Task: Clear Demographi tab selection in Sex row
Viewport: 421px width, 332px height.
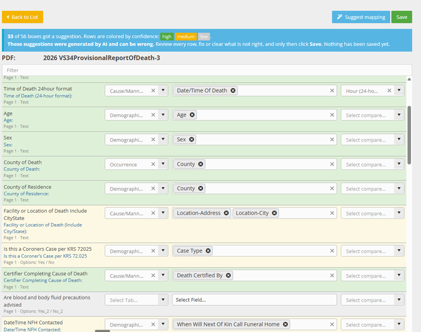Action: (x=153, y=139)
